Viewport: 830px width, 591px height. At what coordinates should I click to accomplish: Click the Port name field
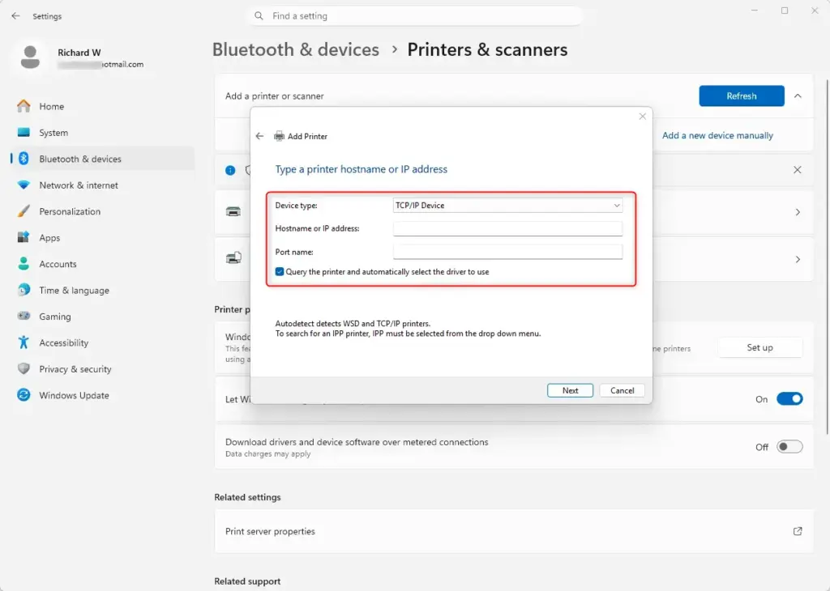tap(507, 252)
